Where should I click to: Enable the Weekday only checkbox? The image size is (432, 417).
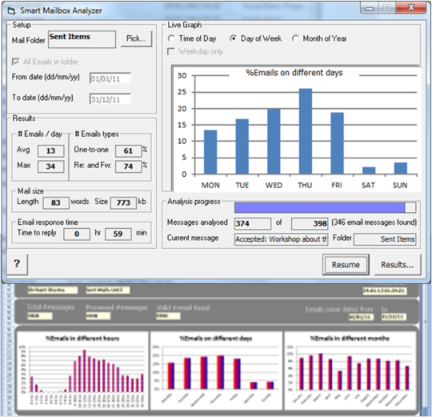[x=171, y=51]
